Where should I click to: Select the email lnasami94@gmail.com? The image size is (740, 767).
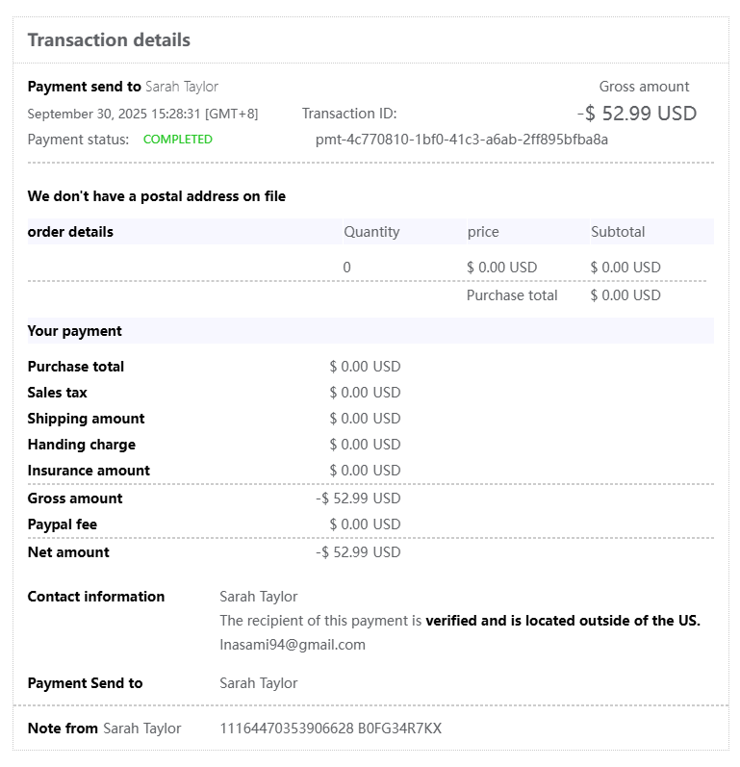[293, 645]
